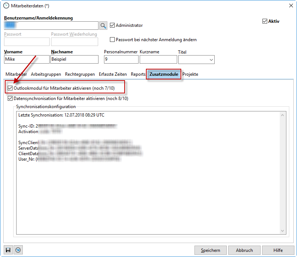Click the Abbruch button
Image resolution: width=297 pixels, height=257 pixels.
[244, 250]
